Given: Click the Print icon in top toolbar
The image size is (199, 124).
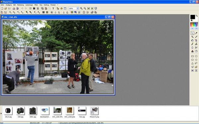Looking at the screenshot, I should [x=14, y=9].
